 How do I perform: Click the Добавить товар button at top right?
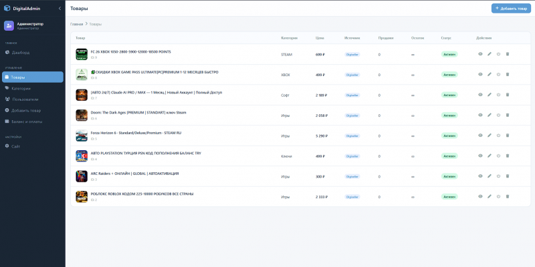[x=511, y=9]
